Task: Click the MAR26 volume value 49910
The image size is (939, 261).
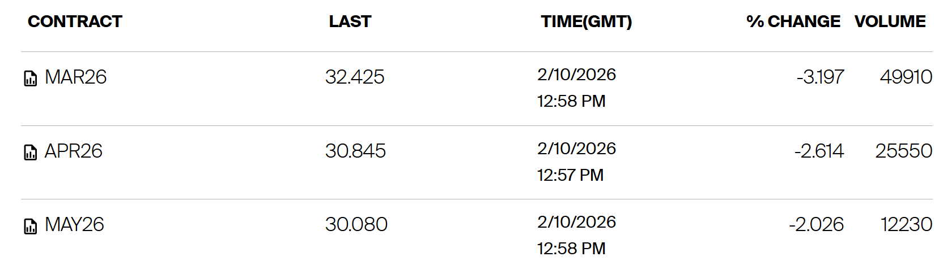Action: (906, 77)
